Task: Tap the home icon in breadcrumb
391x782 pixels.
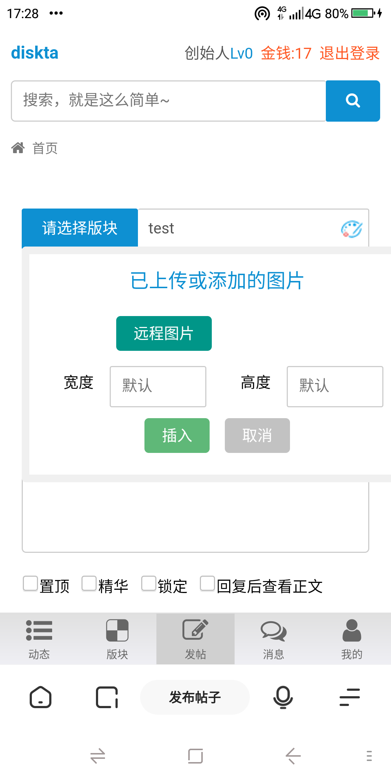Action: pyautogui.click(x=18, y=148)
